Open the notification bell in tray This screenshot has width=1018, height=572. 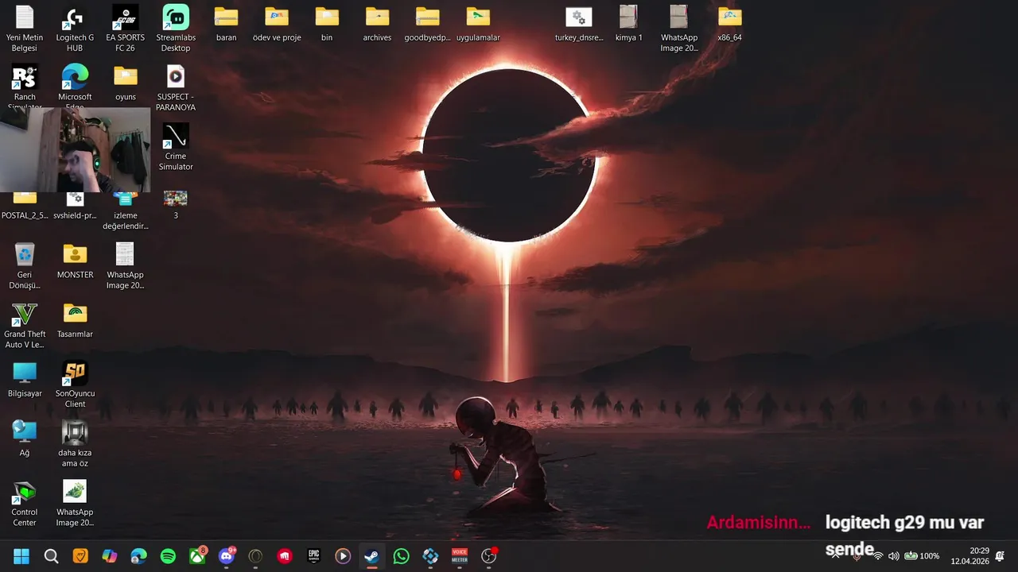(x=1000, y=556)
